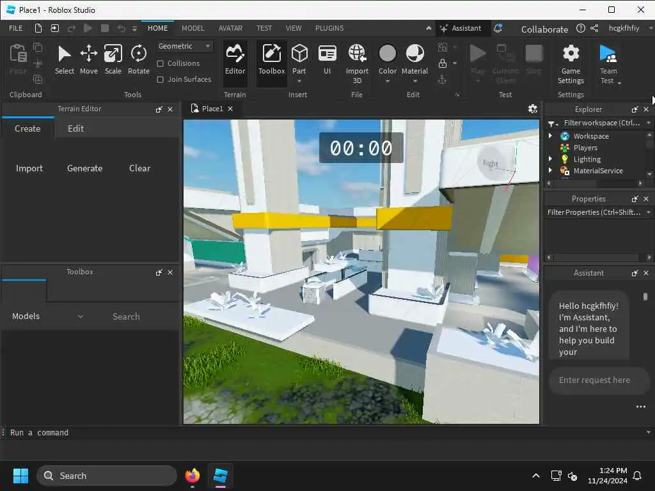Open the UI insert tool
Viewport: 655px width, 491px height.
327,59
